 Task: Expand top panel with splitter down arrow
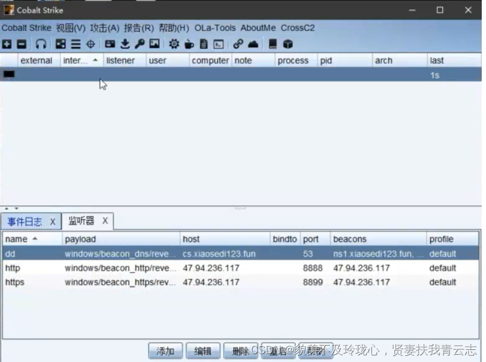point(16,208)
